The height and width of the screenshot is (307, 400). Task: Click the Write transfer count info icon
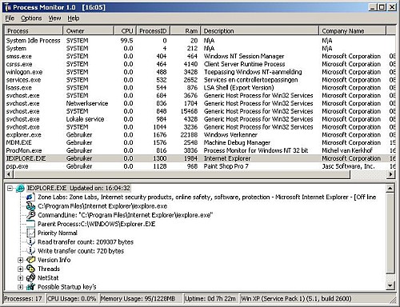(31, 251)
